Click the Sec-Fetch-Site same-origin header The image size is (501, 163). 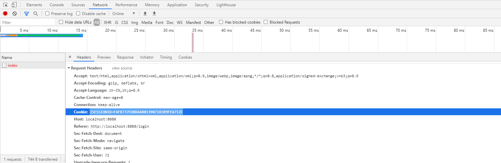pyautogui.click(x=100, y=148)
